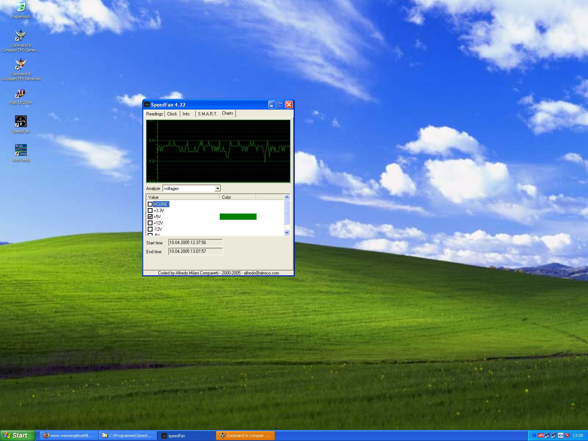This screenshot has width=588, height=441.
Task: Click the green +5V color swatch
Action: point(238,217)
